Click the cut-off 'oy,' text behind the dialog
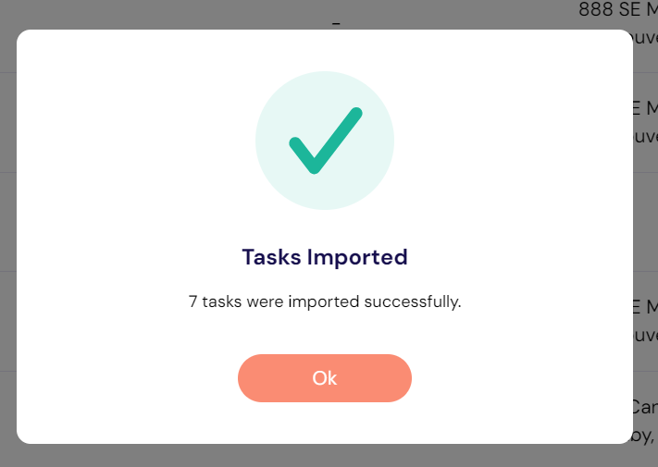The height and width of the screenshot is (467, 658). 643,436
